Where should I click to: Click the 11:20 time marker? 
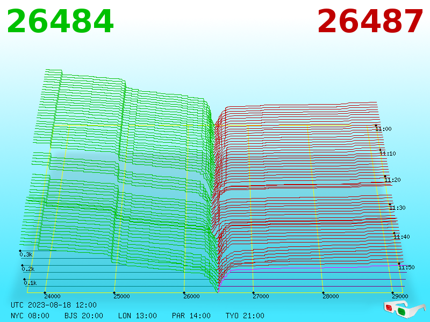tap(392, 180)
